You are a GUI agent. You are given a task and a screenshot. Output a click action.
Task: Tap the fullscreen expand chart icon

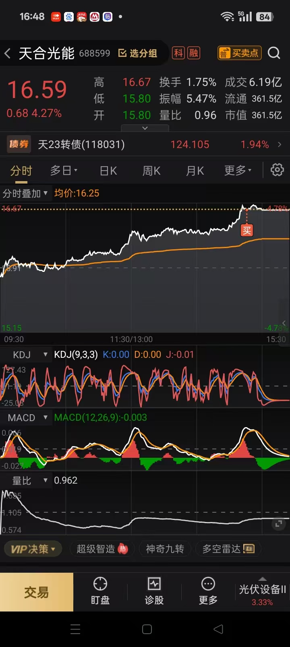[x=278, y=524]
